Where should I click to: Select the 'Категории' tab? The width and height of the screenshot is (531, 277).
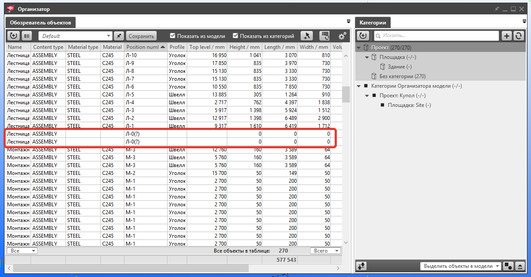pyautogui.click(x=373, y=22)
